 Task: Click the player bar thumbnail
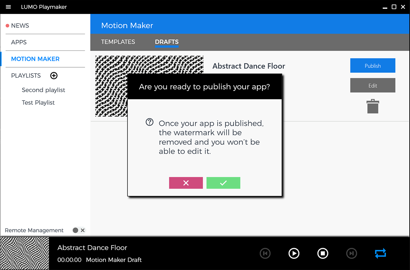(x=25, y=253)
